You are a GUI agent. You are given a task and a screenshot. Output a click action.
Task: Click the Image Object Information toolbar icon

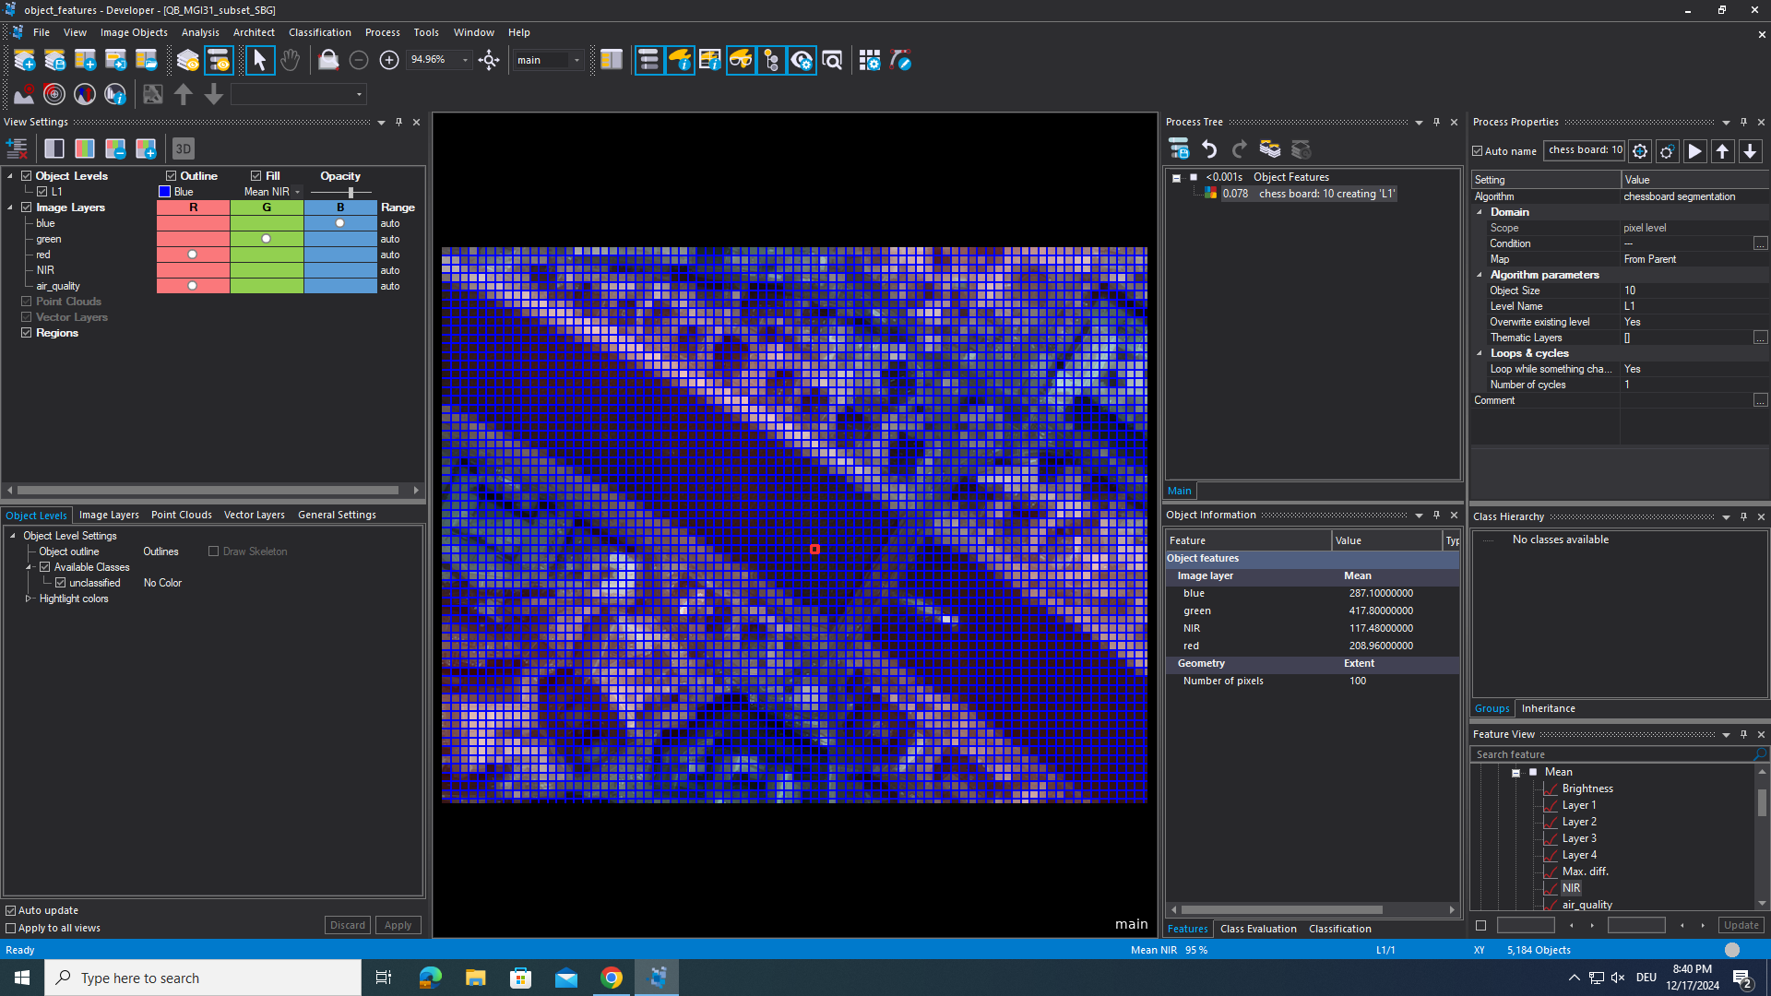point(680,61)
